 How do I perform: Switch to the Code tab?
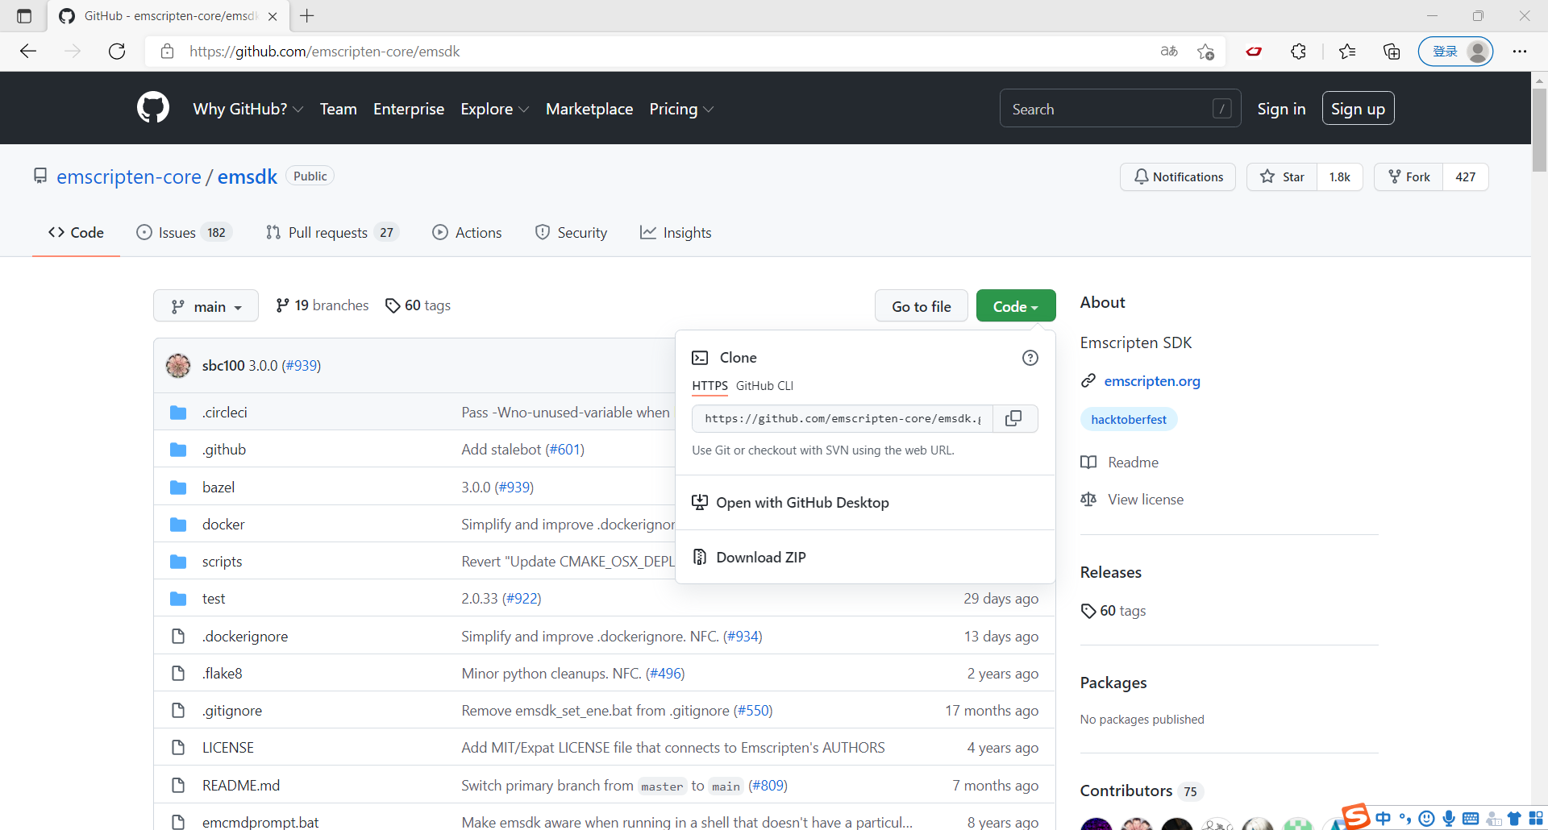76,233
